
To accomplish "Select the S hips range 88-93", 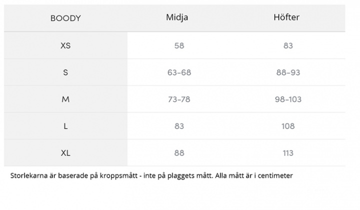I will pos(288,72).
